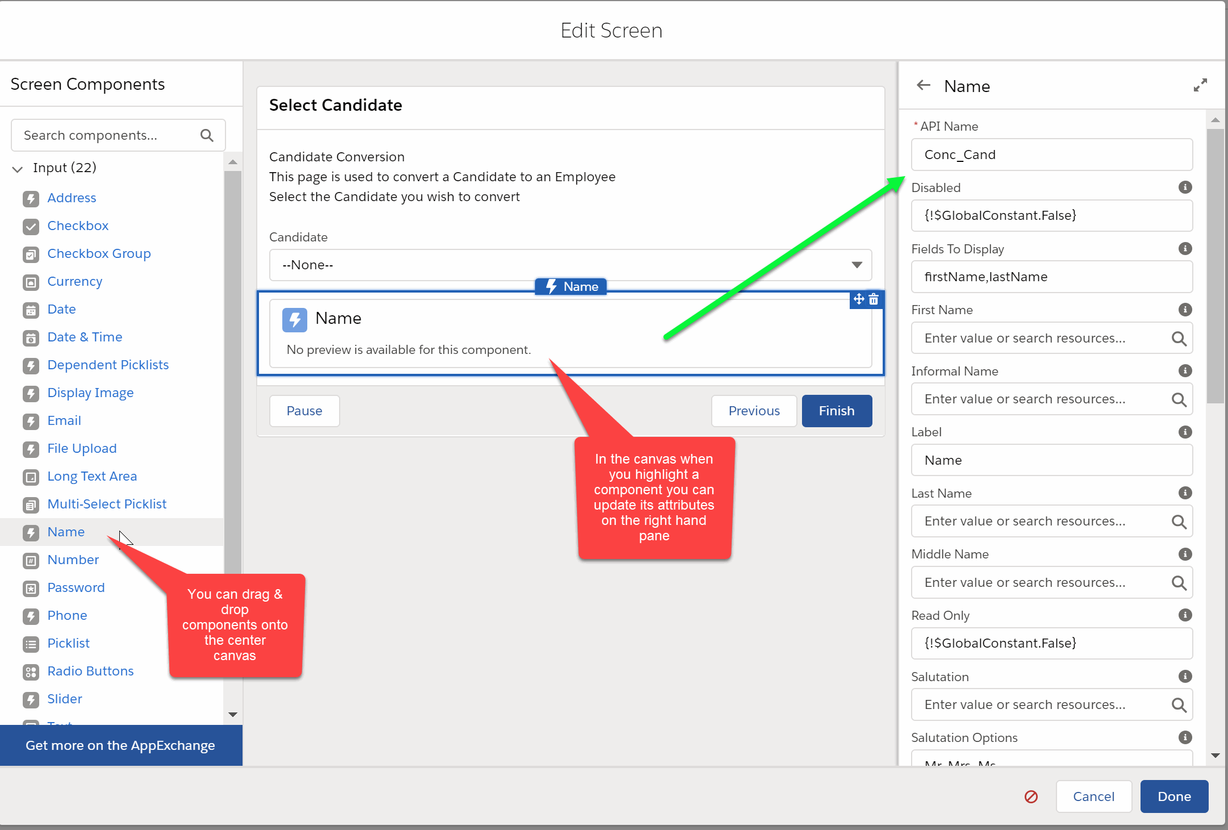Choose the Slider component from list
This screenshot has width=1228, height=830.
tap(65, 699)
